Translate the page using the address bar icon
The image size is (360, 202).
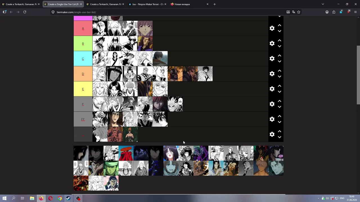(x=293, y=12)
